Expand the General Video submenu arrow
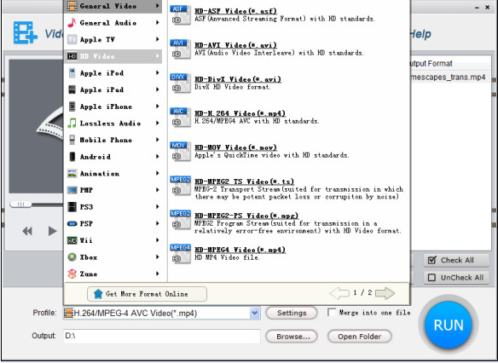Image resolution: width=498 pixels, height=363 pixels. click(x=158, y=6)
